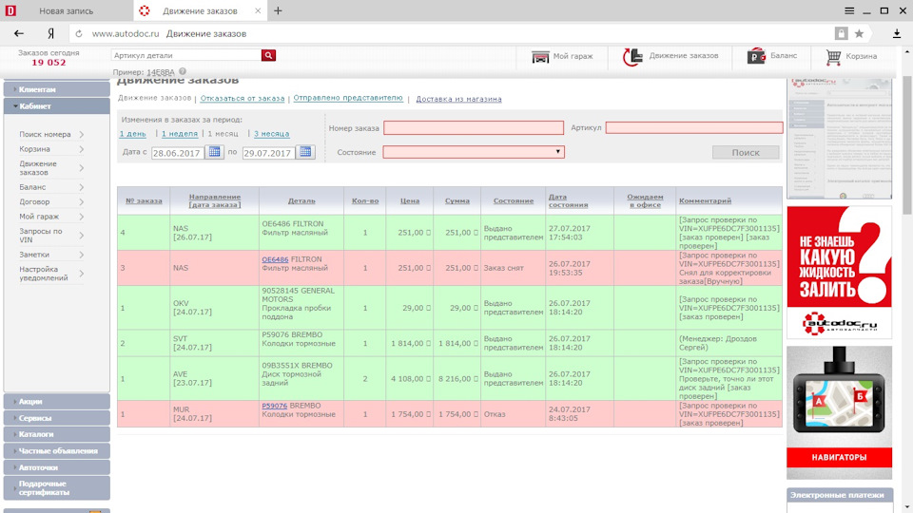Open the P59076 part link
Screen dimensions: 913x513
point(274,406)
